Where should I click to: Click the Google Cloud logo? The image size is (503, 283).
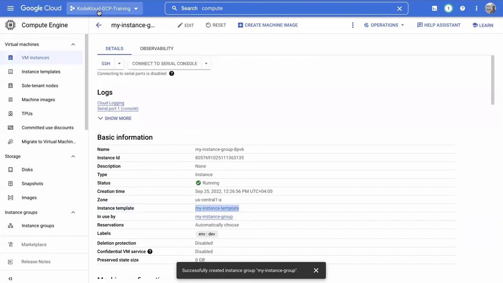click(x=41, y=8)
